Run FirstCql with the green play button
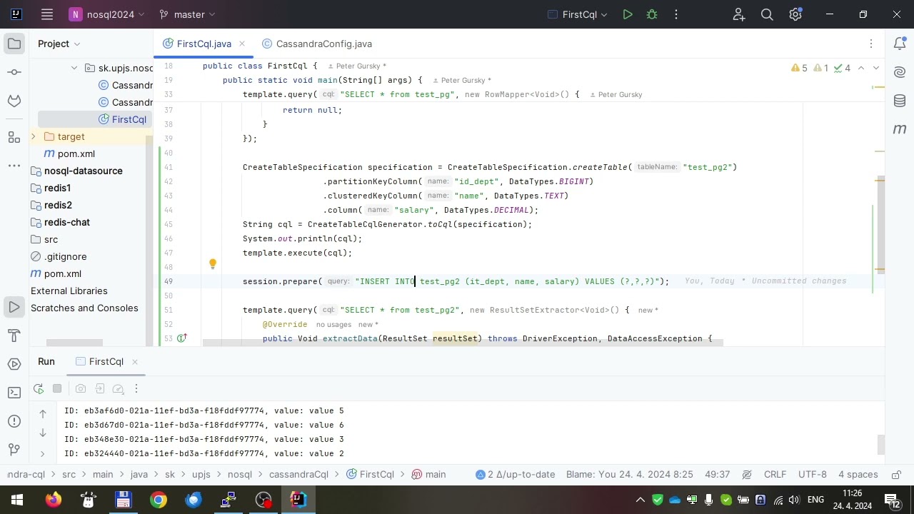The height and width of the screenshot is (514, 914). click(x=627, y=14)
